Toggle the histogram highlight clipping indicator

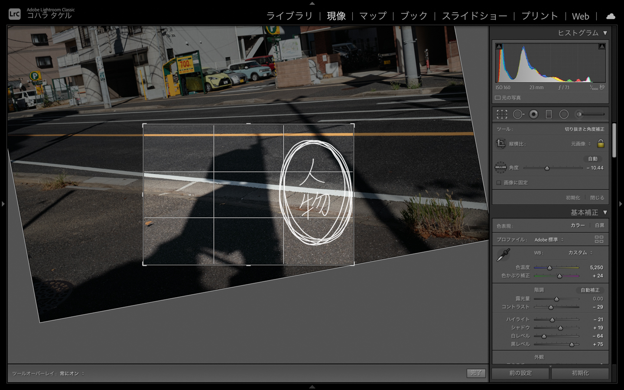(602, 46)
